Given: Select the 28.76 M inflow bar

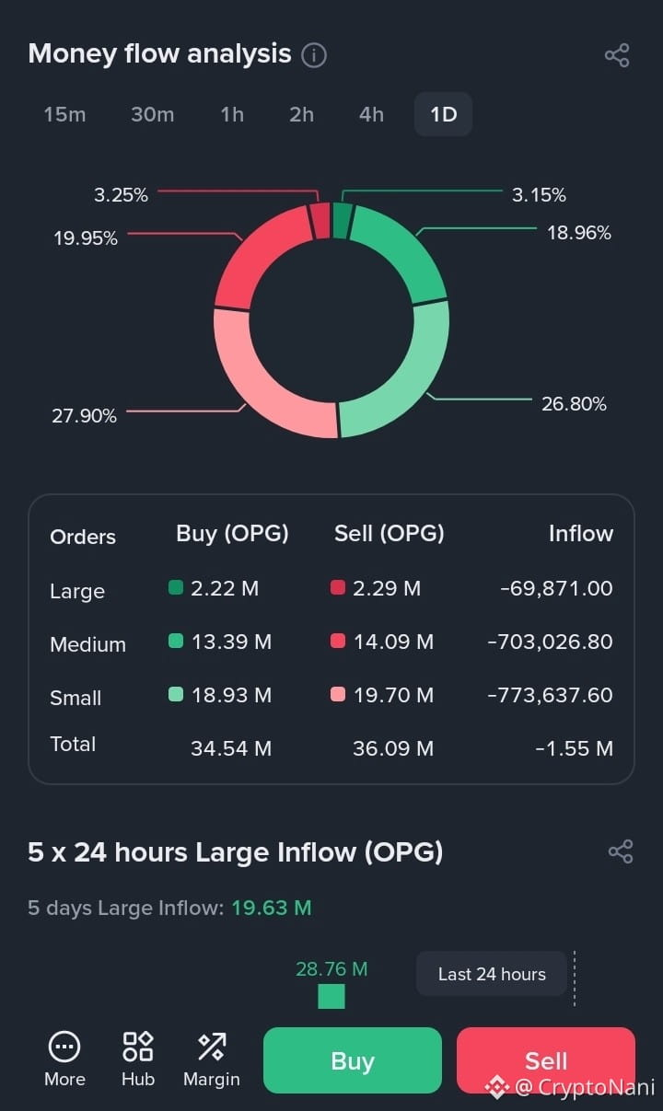Looking at the screenshot, I should pyautogui.click(x=331, y=996).
